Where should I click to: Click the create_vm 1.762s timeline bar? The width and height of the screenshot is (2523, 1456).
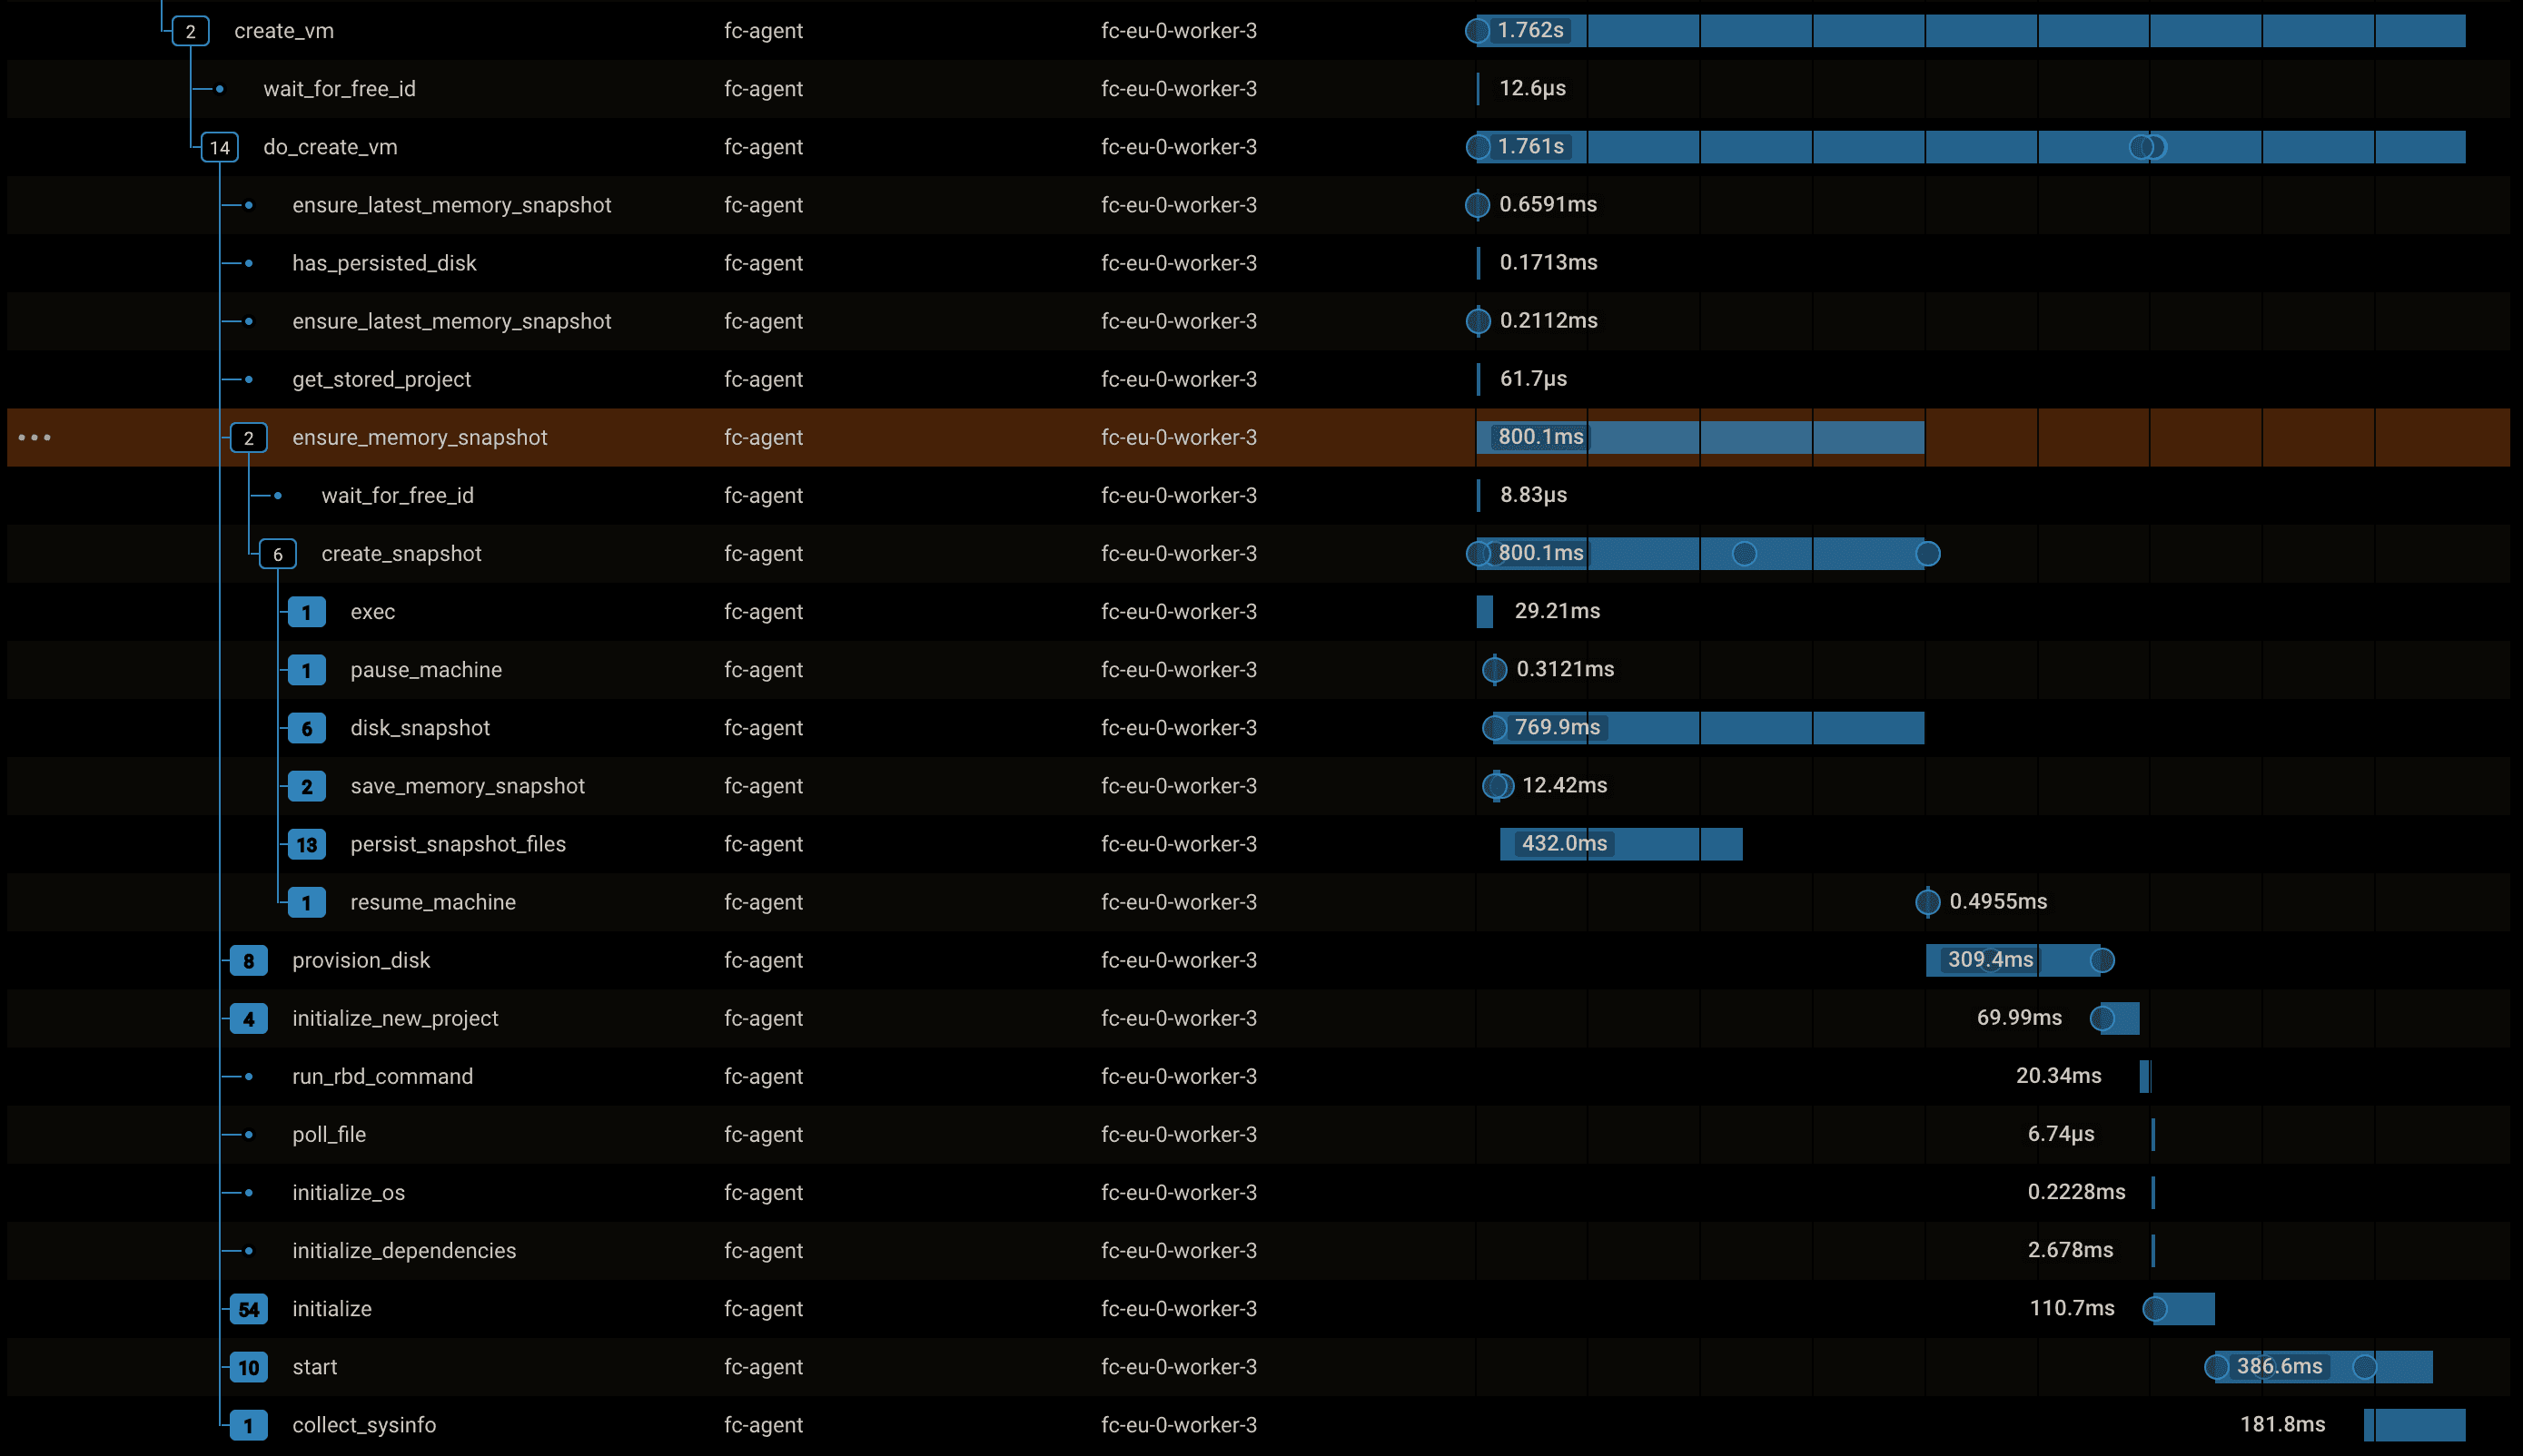coord(1971,31)
